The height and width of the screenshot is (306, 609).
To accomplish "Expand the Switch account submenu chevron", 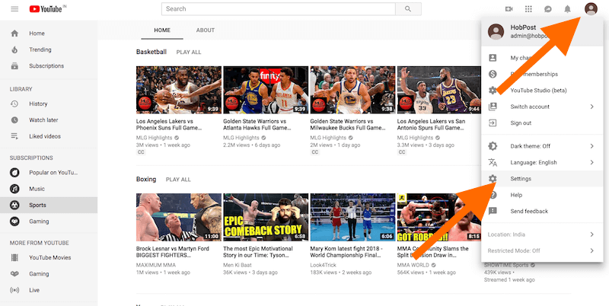I will pyautogui.click(x=592, y=107).
